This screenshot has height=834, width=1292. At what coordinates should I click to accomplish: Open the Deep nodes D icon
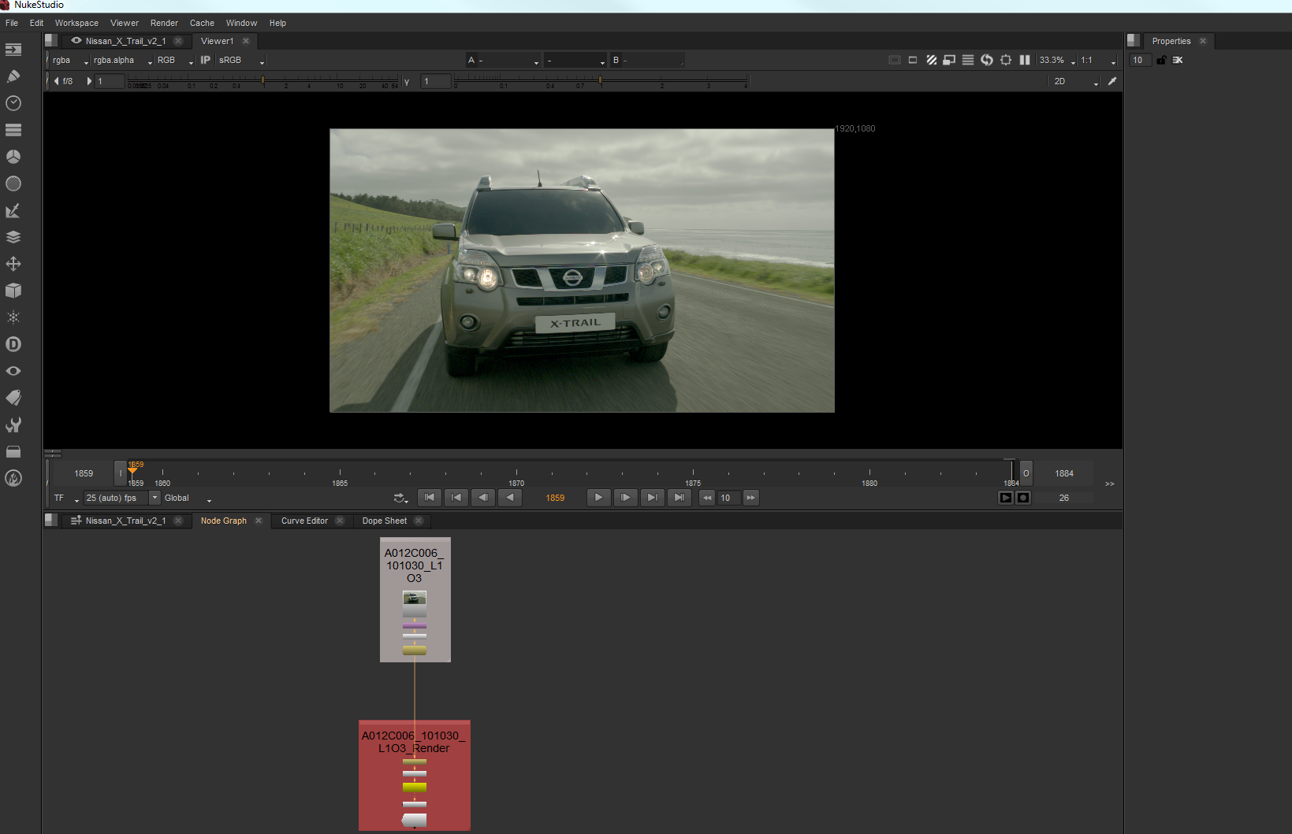[x=13, y=344]
